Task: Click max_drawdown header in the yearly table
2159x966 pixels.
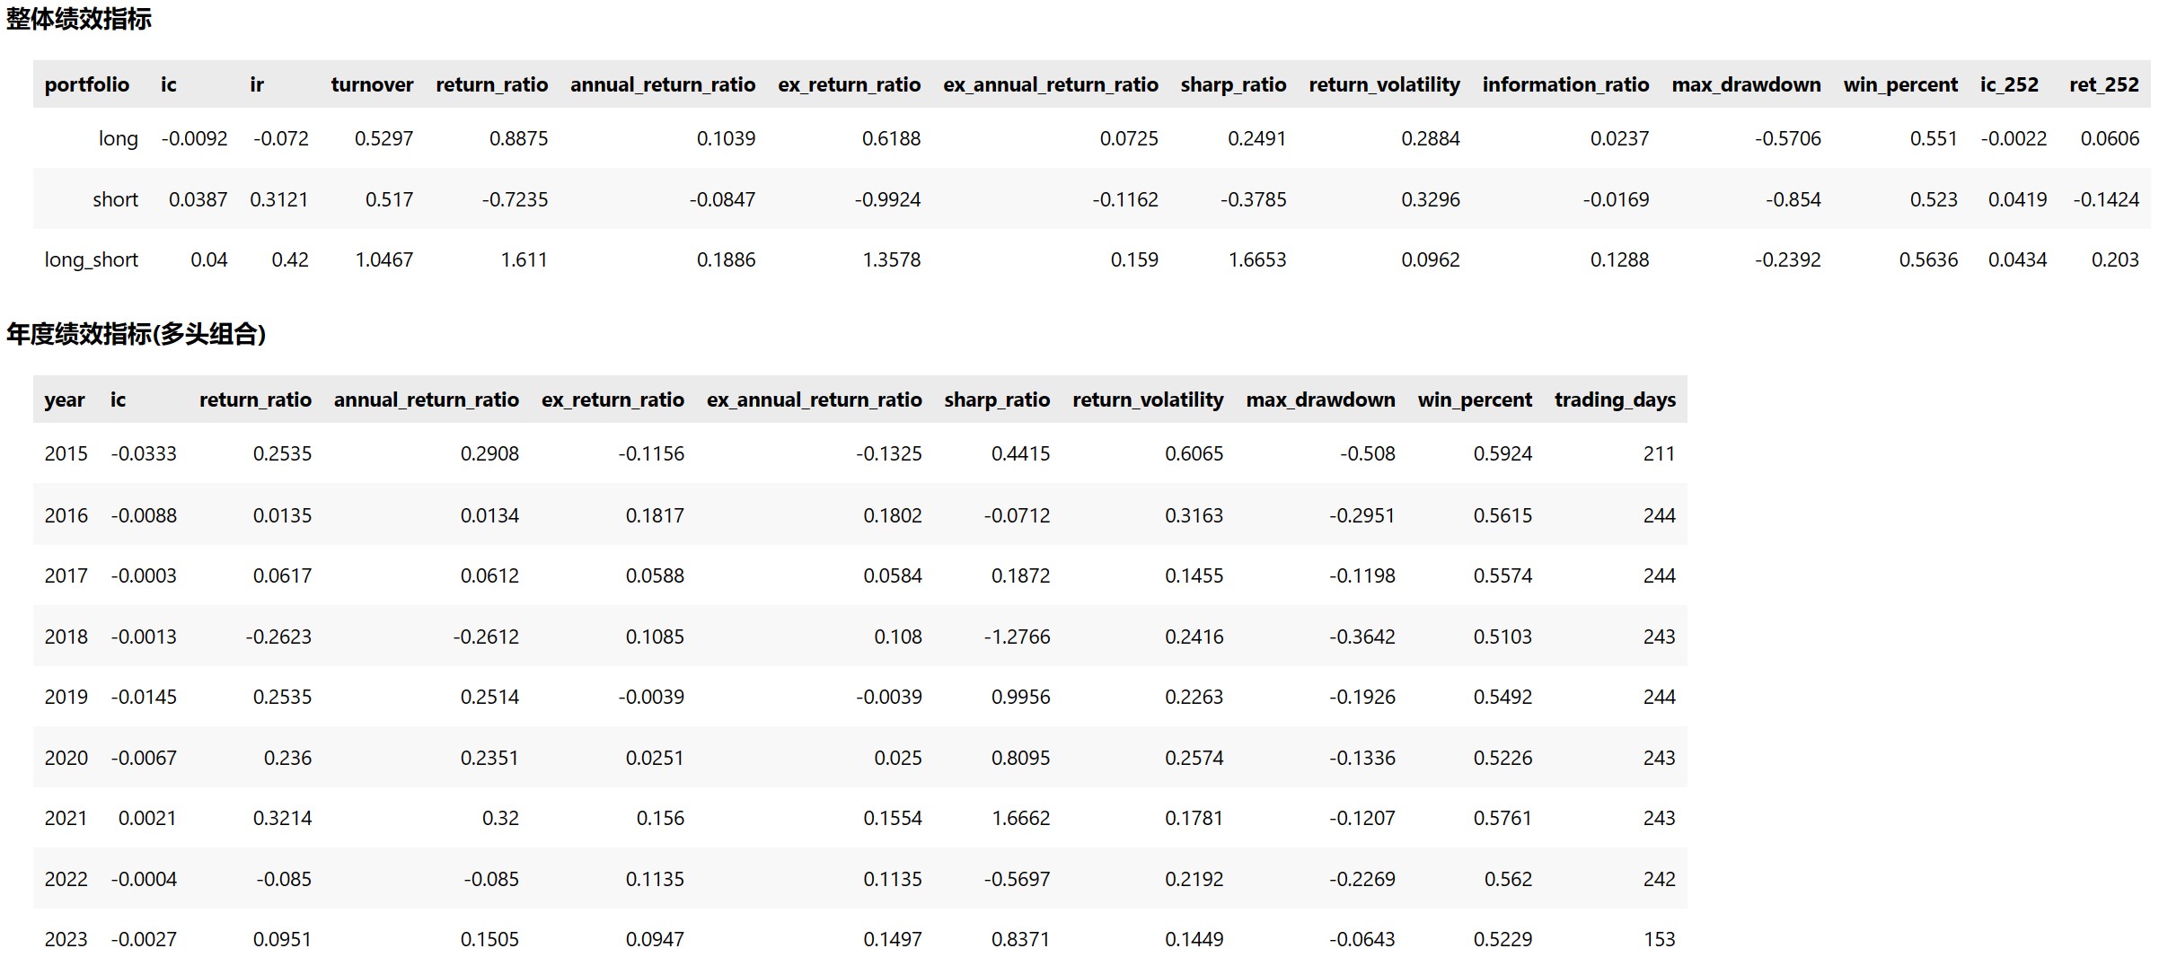Action: pyautogui.click(x=1320, y=400)
